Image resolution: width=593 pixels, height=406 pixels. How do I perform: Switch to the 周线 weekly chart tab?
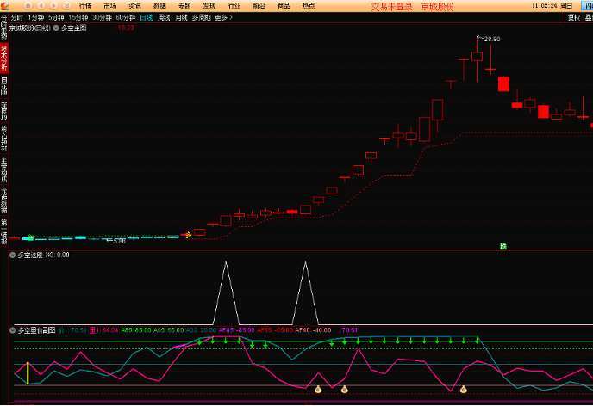pyautogui.click(x=164, y=17)
